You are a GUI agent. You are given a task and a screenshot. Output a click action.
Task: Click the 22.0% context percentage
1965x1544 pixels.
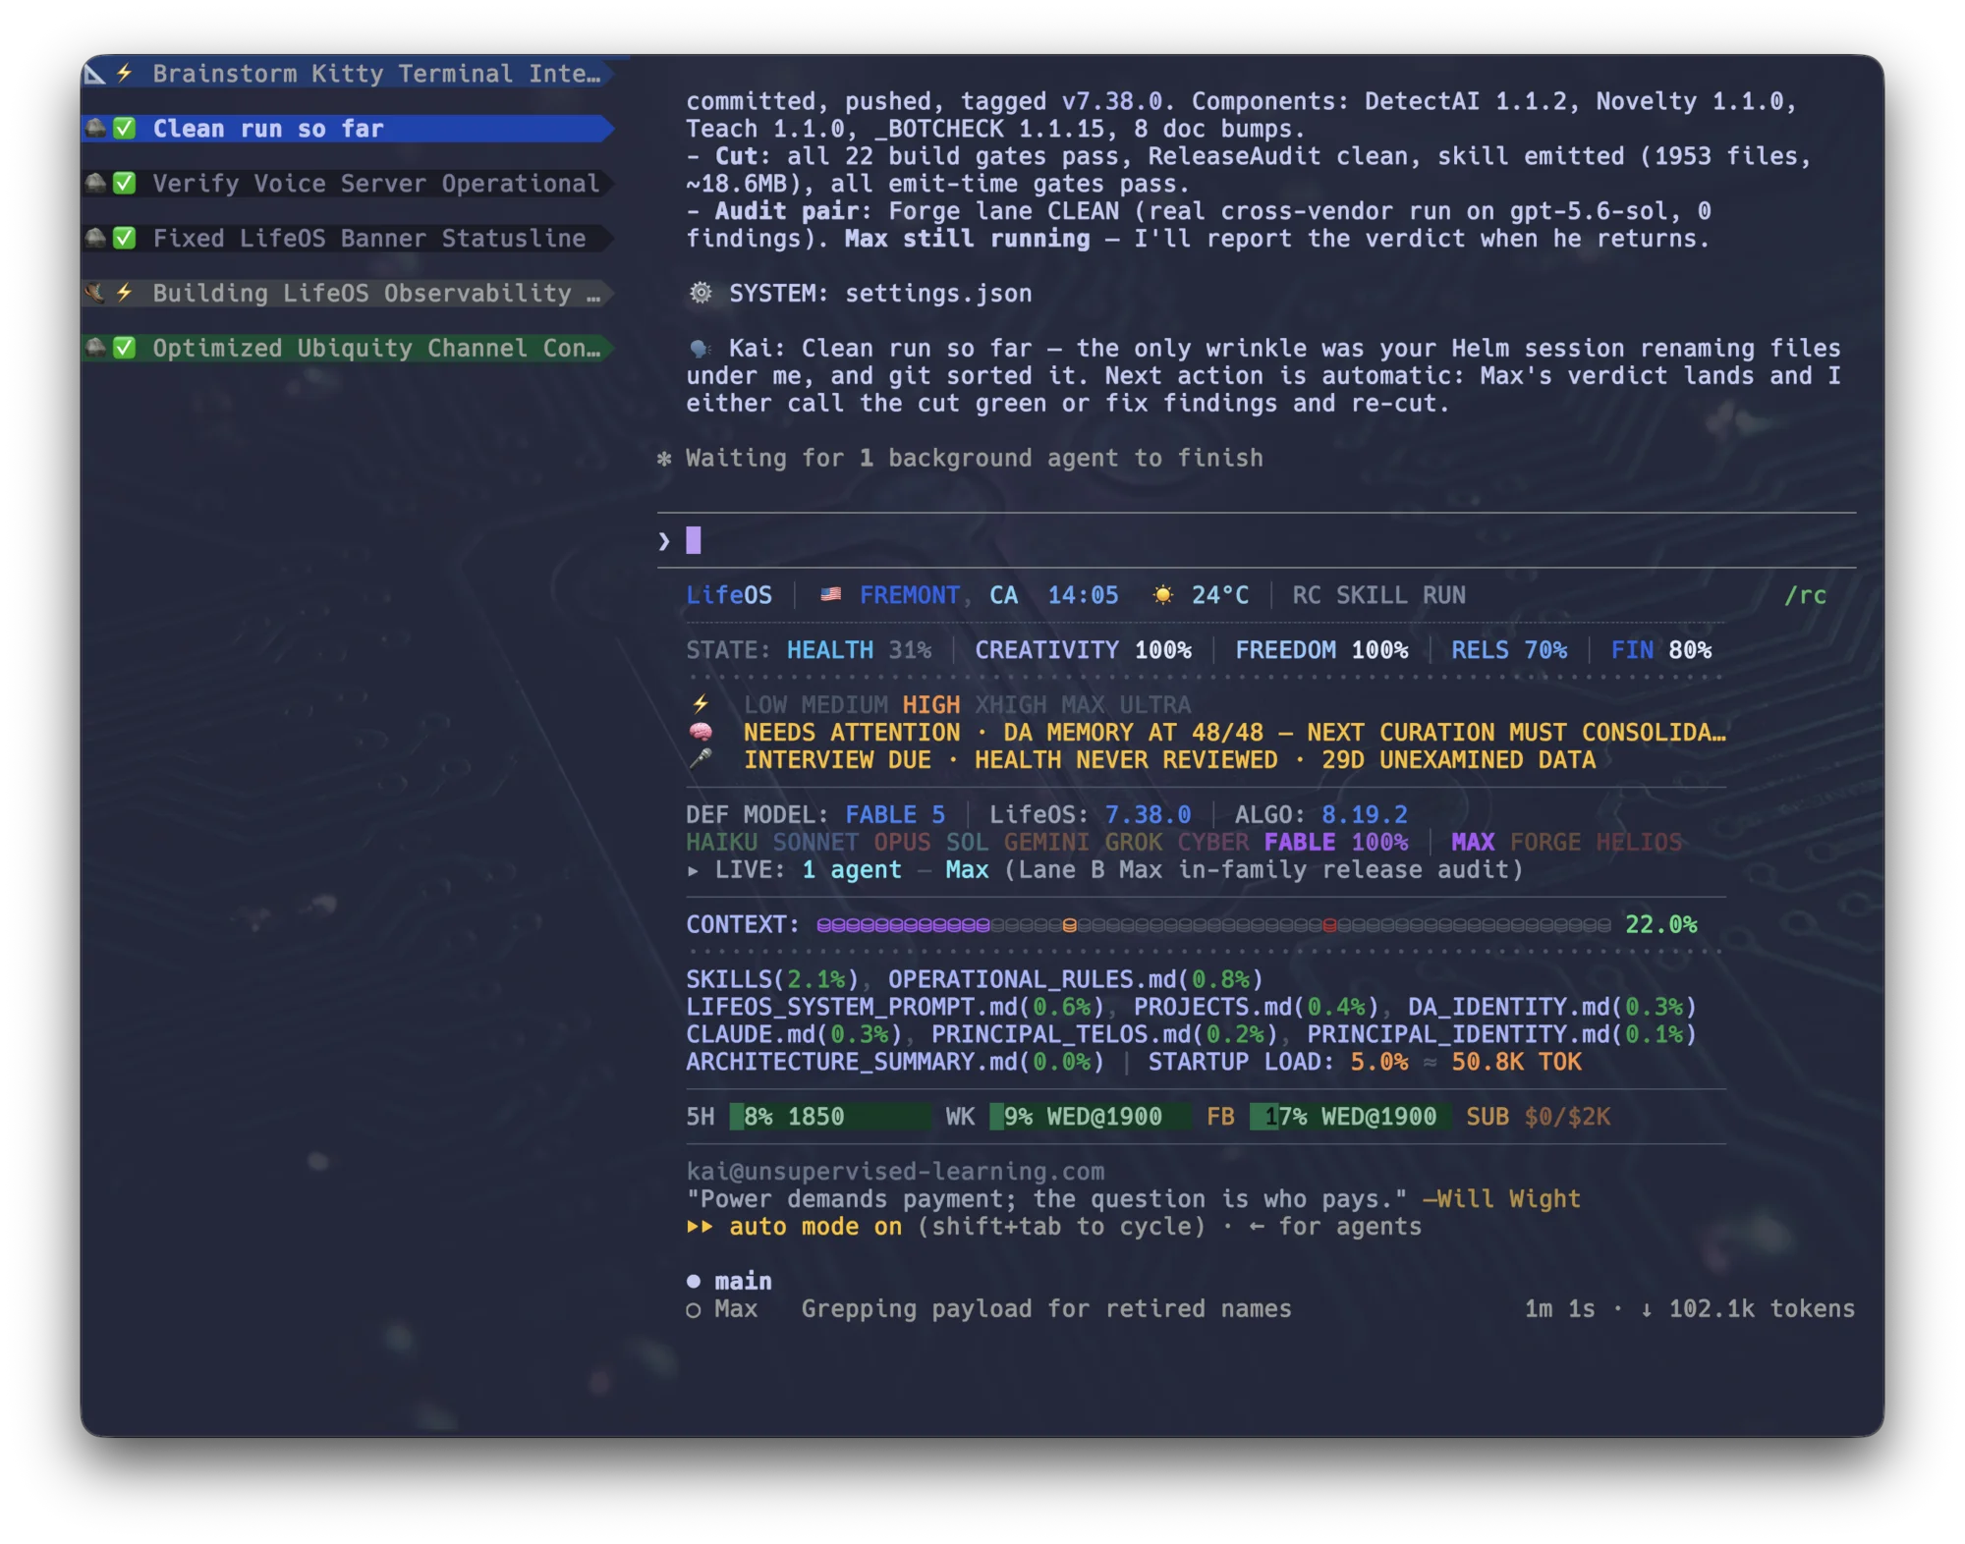coord(1661,925)
